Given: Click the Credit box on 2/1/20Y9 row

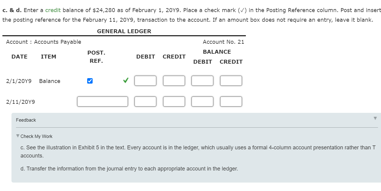Looking at the screenshot, I should (174, 81).
